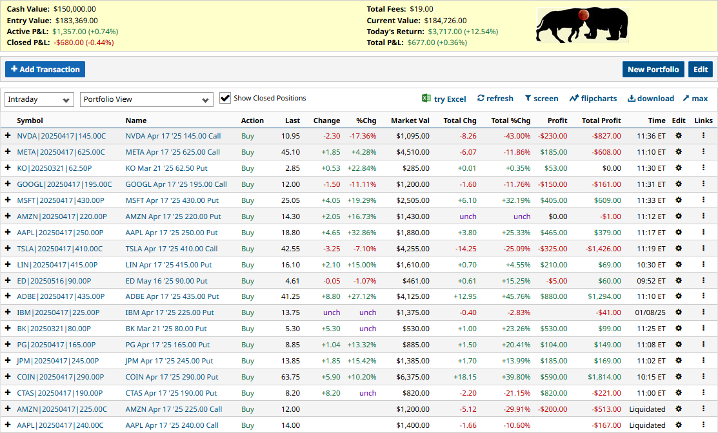Open edit gear for COIN 290.00P row
The image size is (718, 433).
[679, 377]
